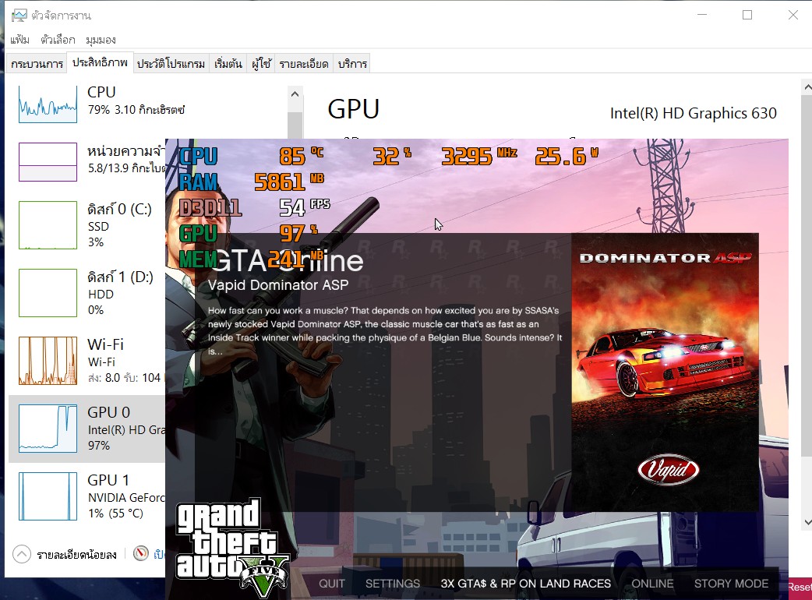Collapse with the fewer details chevron icon
This screenshot has width=812, height=600.
[22, 555]
